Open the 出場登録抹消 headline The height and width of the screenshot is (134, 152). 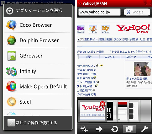tap(85, 90)
